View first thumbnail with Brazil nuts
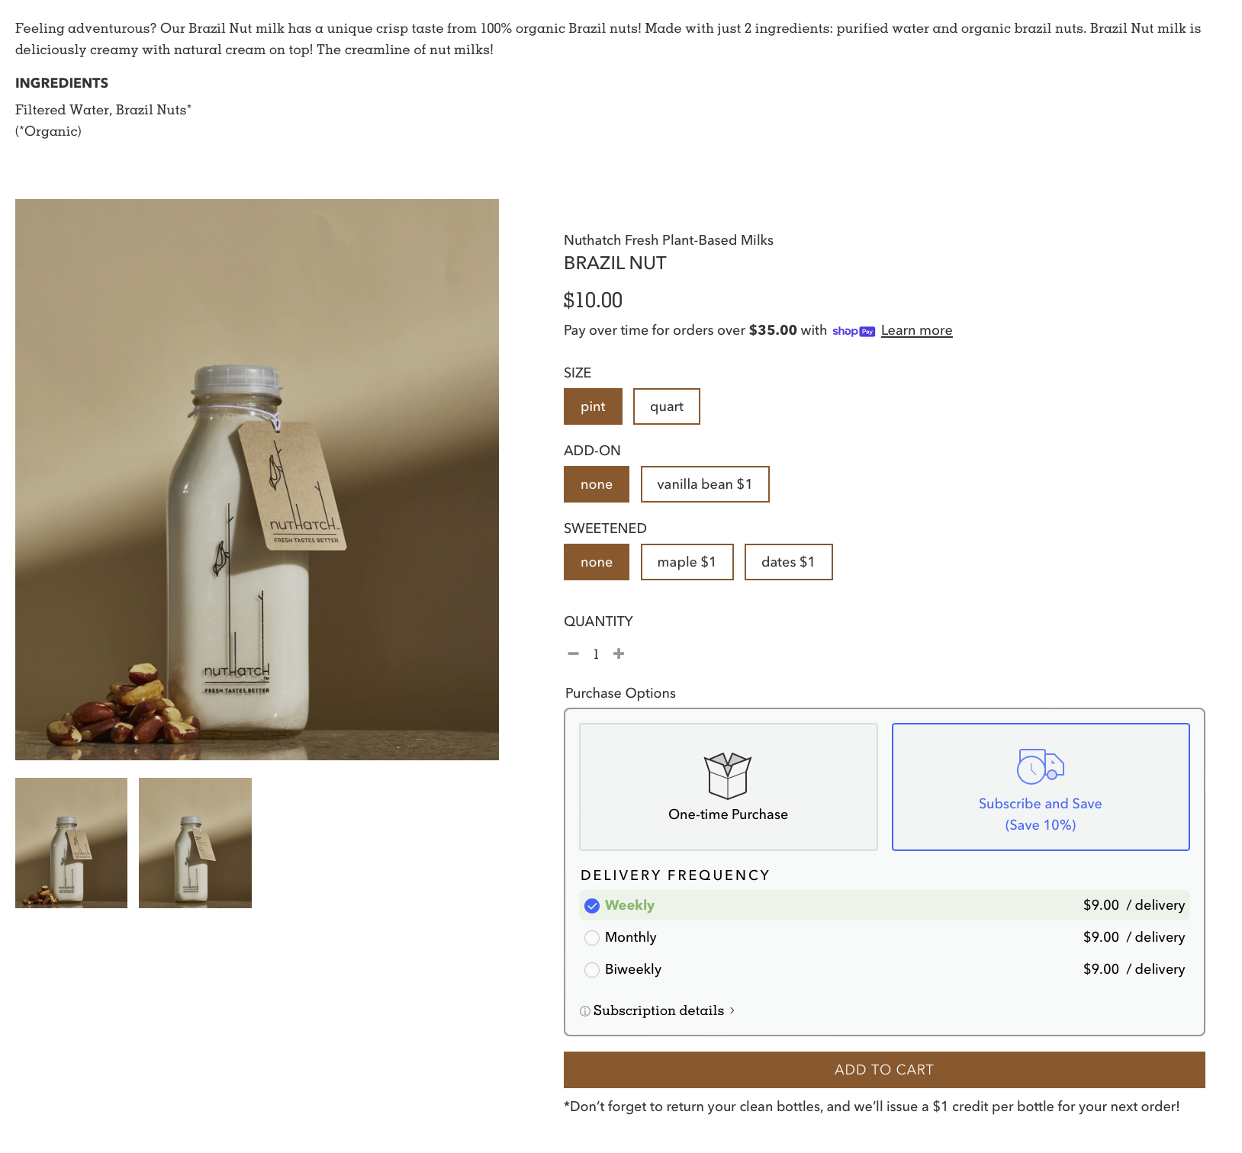Screen dimensions: 1242x1153 click(x=71, y=843)
